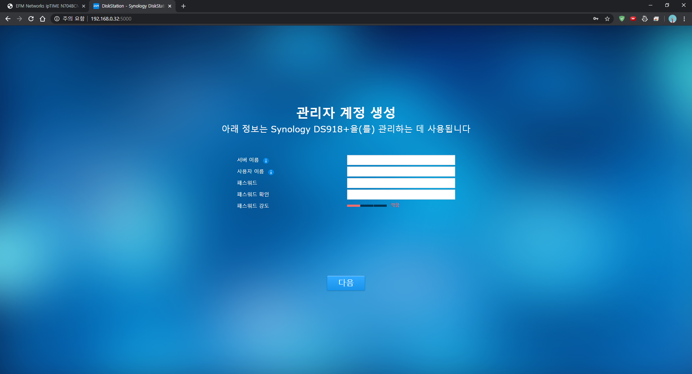This screenshot has height=374, width=692.
Task: Click the red 약함 strength text
Action: [395, 205]
